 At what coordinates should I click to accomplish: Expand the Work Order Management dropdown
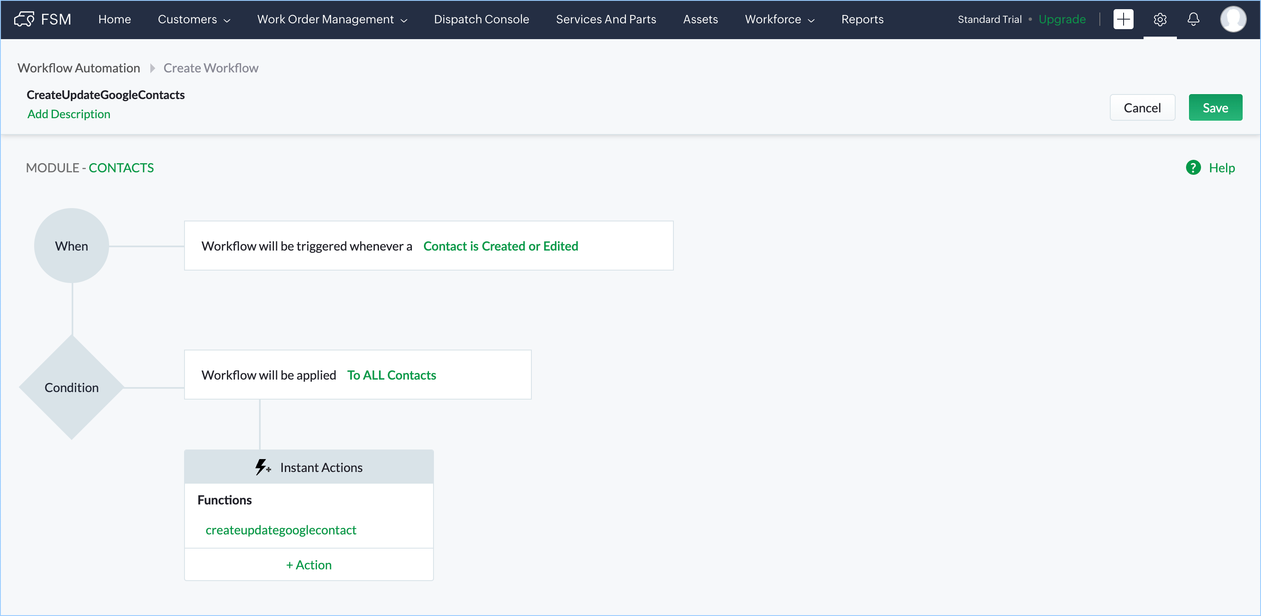pyautogui.click(x=332, y=19)
